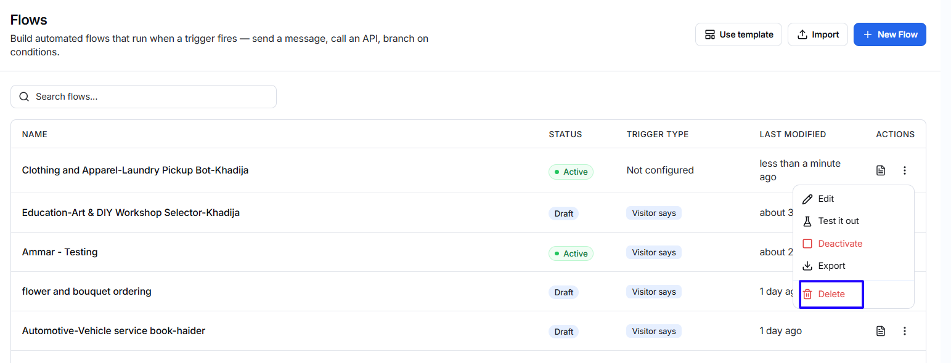Click the trash can Delete icon
This screenshot has height=363, width=951.
tap(807, 294)
